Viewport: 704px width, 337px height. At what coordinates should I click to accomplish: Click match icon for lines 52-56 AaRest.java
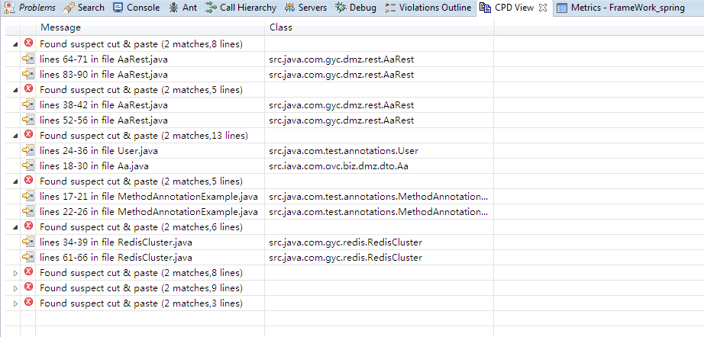tap(28, 120)
